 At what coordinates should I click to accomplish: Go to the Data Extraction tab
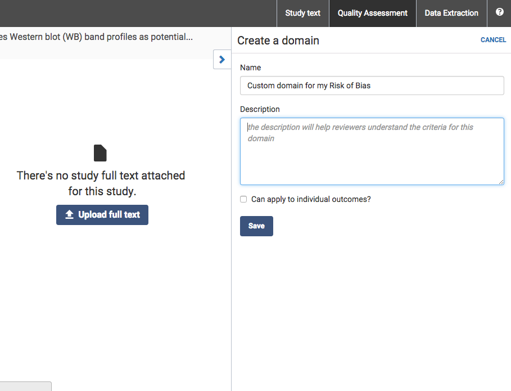click(x=451, y=13)
